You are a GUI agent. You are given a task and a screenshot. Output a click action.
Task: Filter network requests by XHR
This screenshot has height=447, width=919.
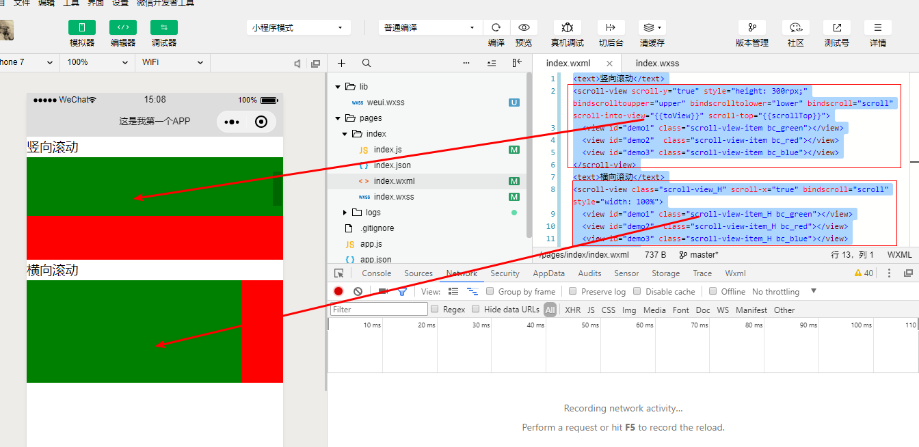(573, 310)
